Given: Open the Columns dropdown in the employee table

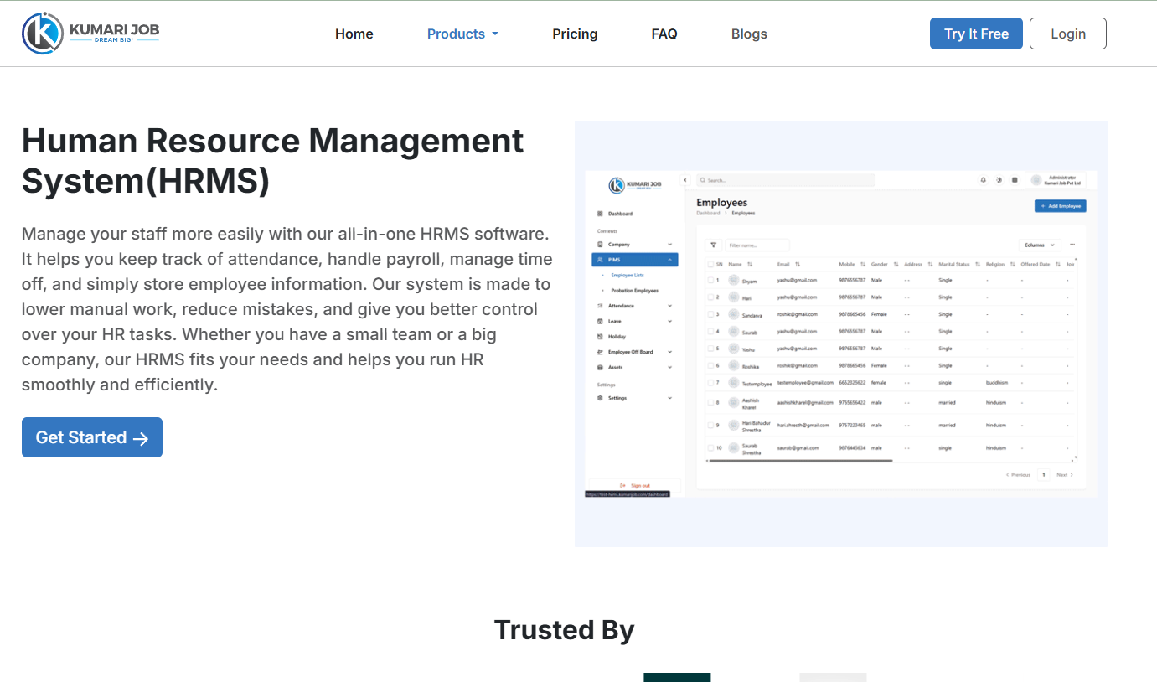Looking at the screenshot, I should (1041, 245).
